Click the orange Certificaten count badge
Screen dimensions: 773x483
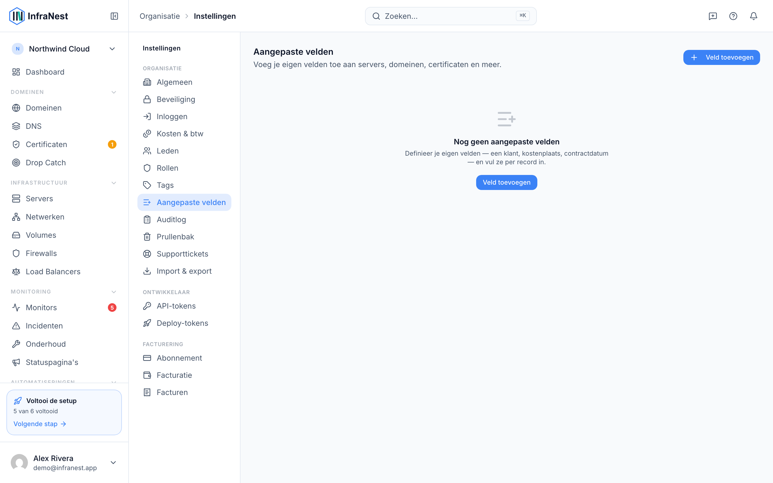click(112, 144)
